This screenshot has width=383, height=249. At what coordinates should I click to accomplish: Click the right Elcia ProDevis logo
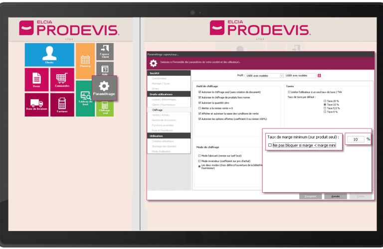[x=260, y=28]
